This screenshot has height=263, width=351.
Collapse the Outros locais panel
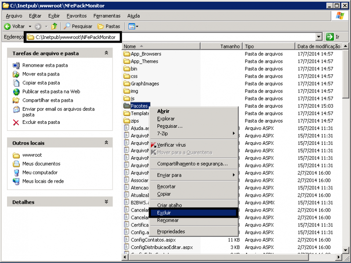tap(106, 143)
